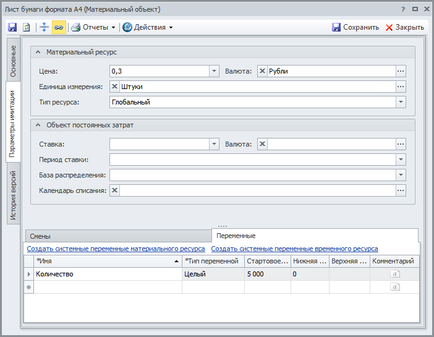Click the Сохранить button
Viewport: 434px width, 337px height.
click(x=355, y=27)
